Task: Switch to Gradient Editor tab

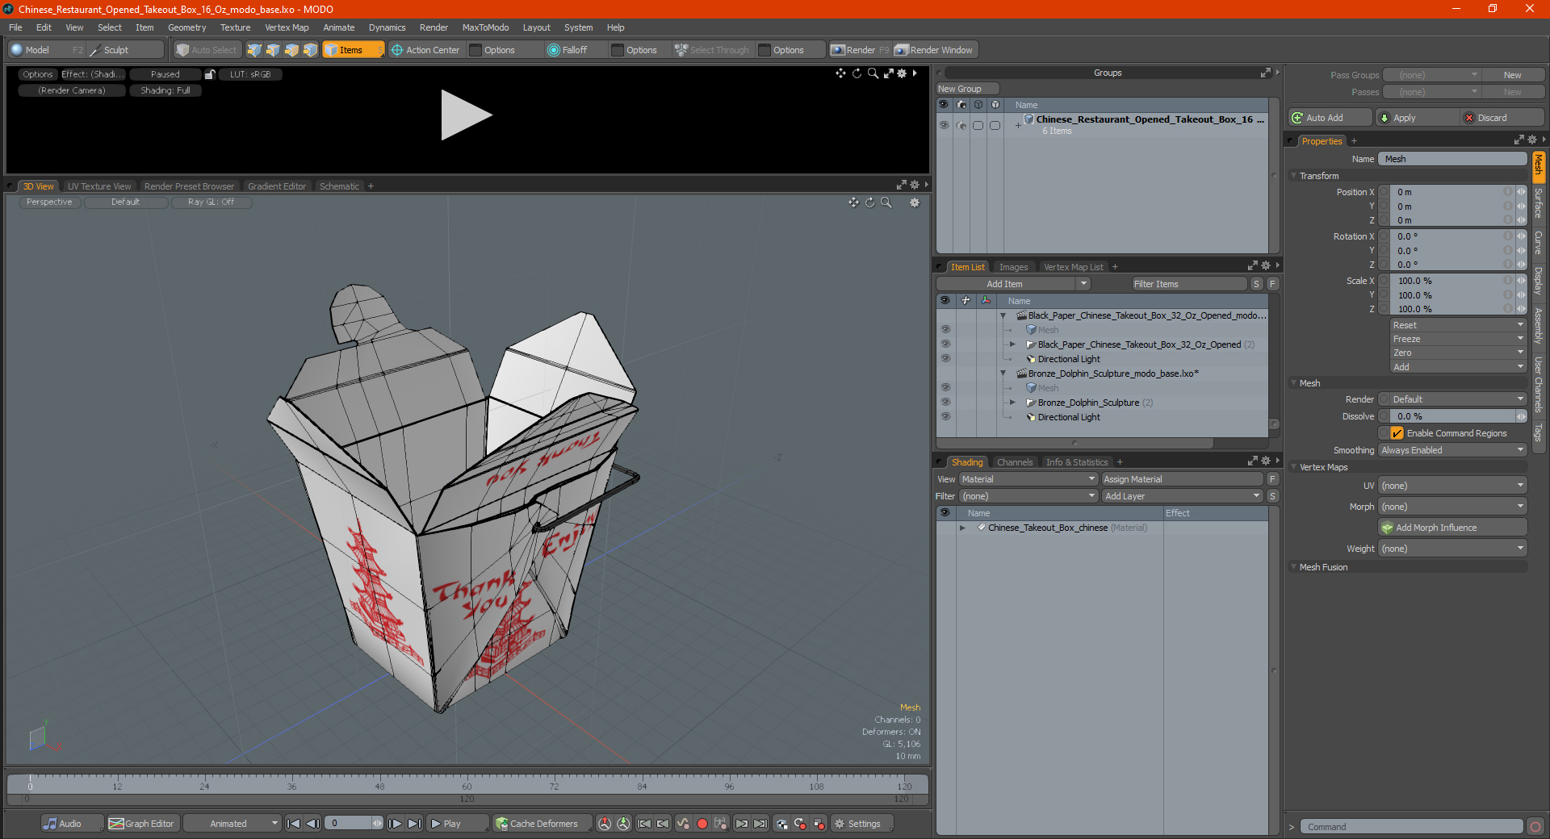Action: (x=277, y=186)
